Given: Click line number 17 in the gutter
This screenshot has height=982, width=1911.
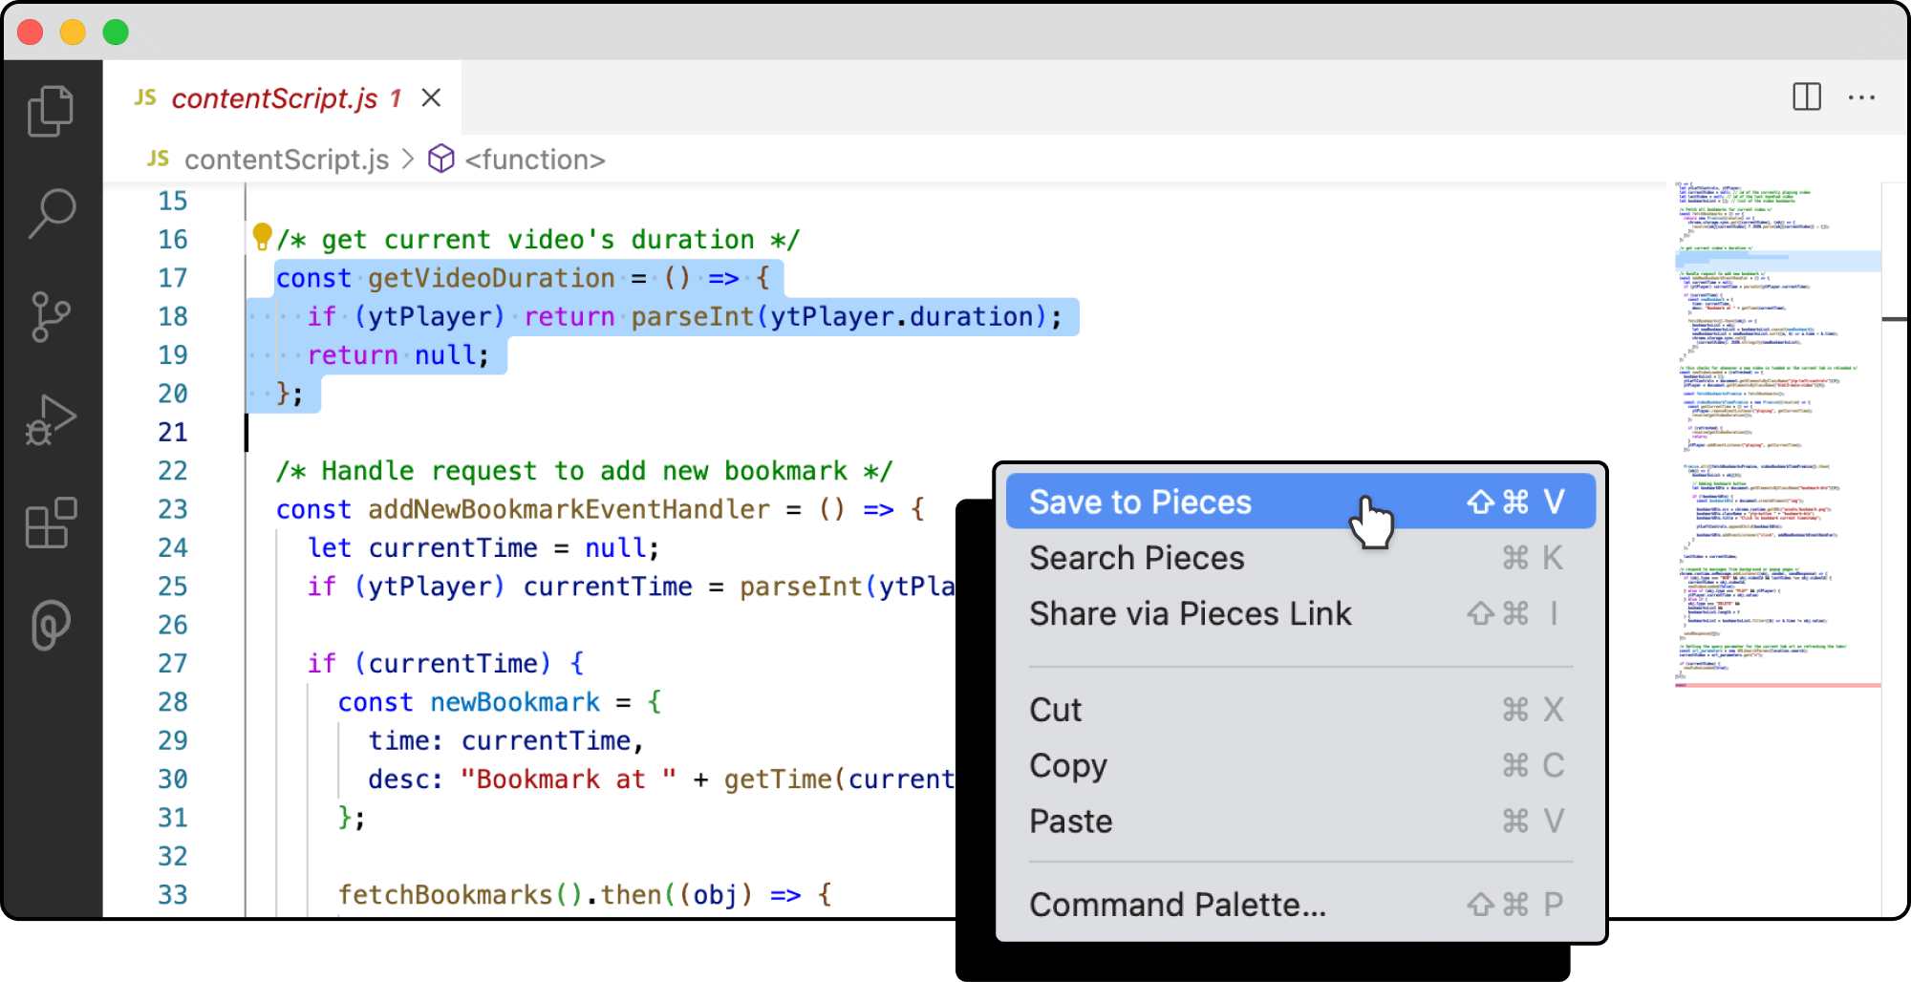Looking at the screenshot, I should pyautogui.click(x=173, y=278).
